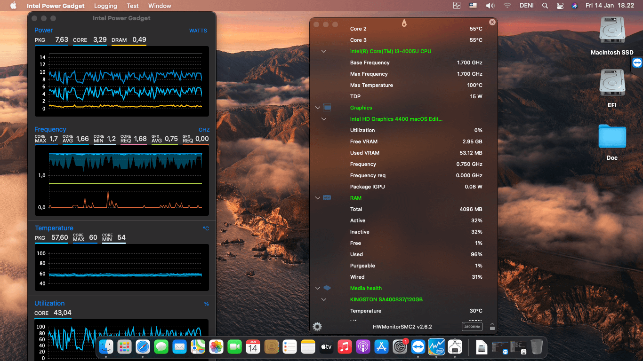Open Notes from the Dock
The image size is (643, 361).
coord(308,347)
